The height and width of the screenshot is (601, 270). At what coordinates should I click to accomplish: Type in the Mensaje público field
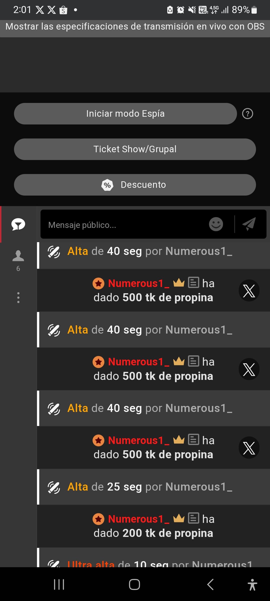(x=125, y=225)
